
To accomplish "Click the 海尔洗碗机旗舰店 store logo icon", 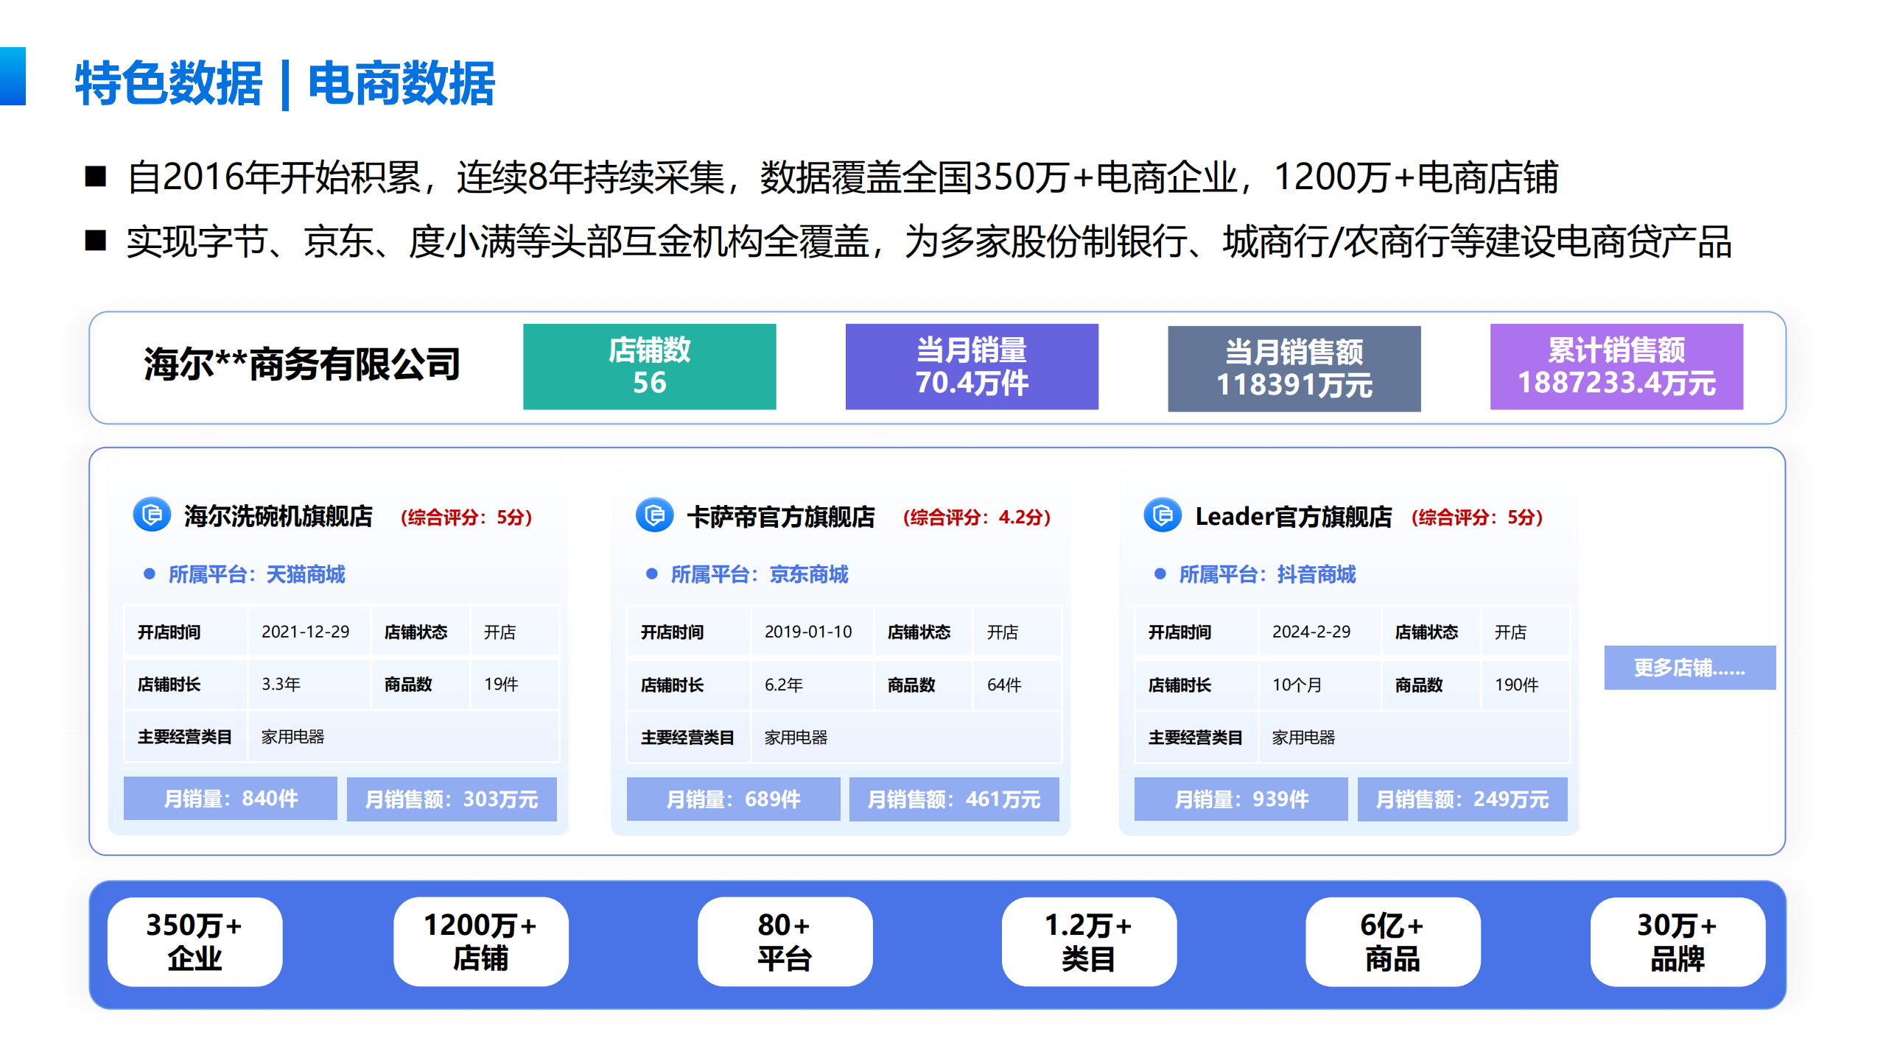I will [x=152, y=515].
